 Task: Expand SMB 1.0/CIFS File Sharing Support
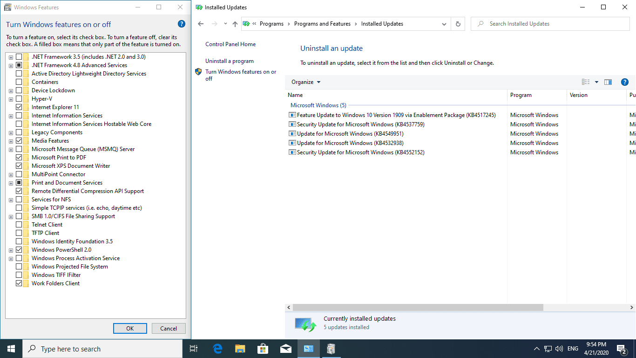pyautogui.click(x=11, y=217)
